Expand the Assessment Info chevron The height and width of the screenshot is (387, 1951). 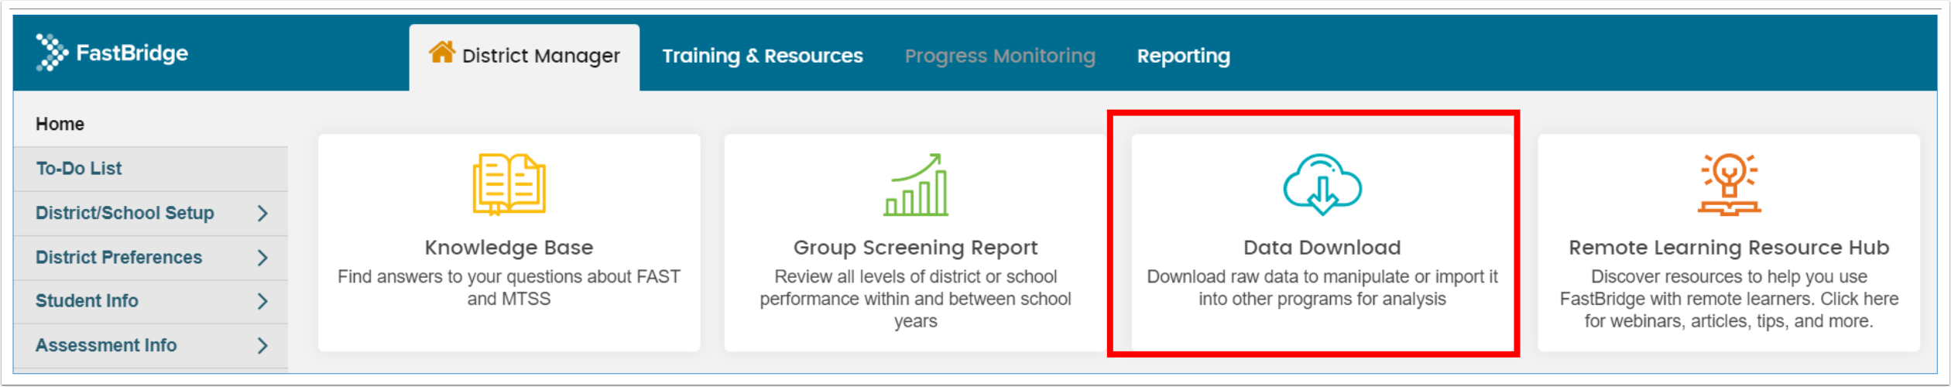(262, 345)
